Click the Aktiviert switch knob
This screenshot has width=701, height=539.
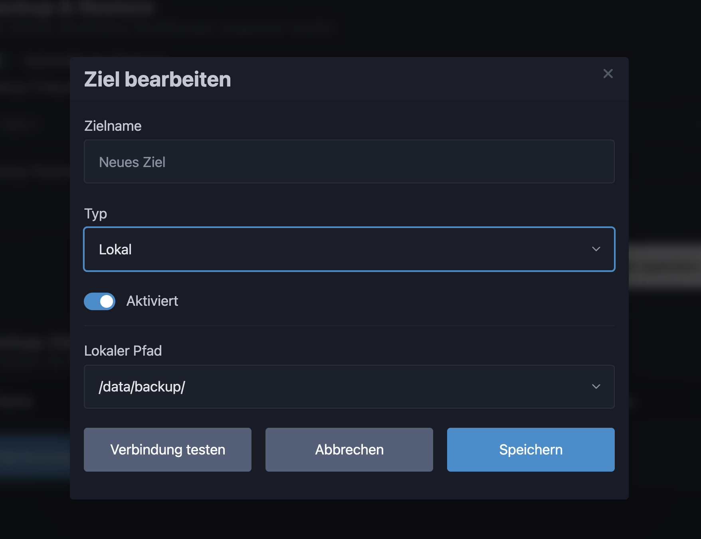click(x=106, y=301)
